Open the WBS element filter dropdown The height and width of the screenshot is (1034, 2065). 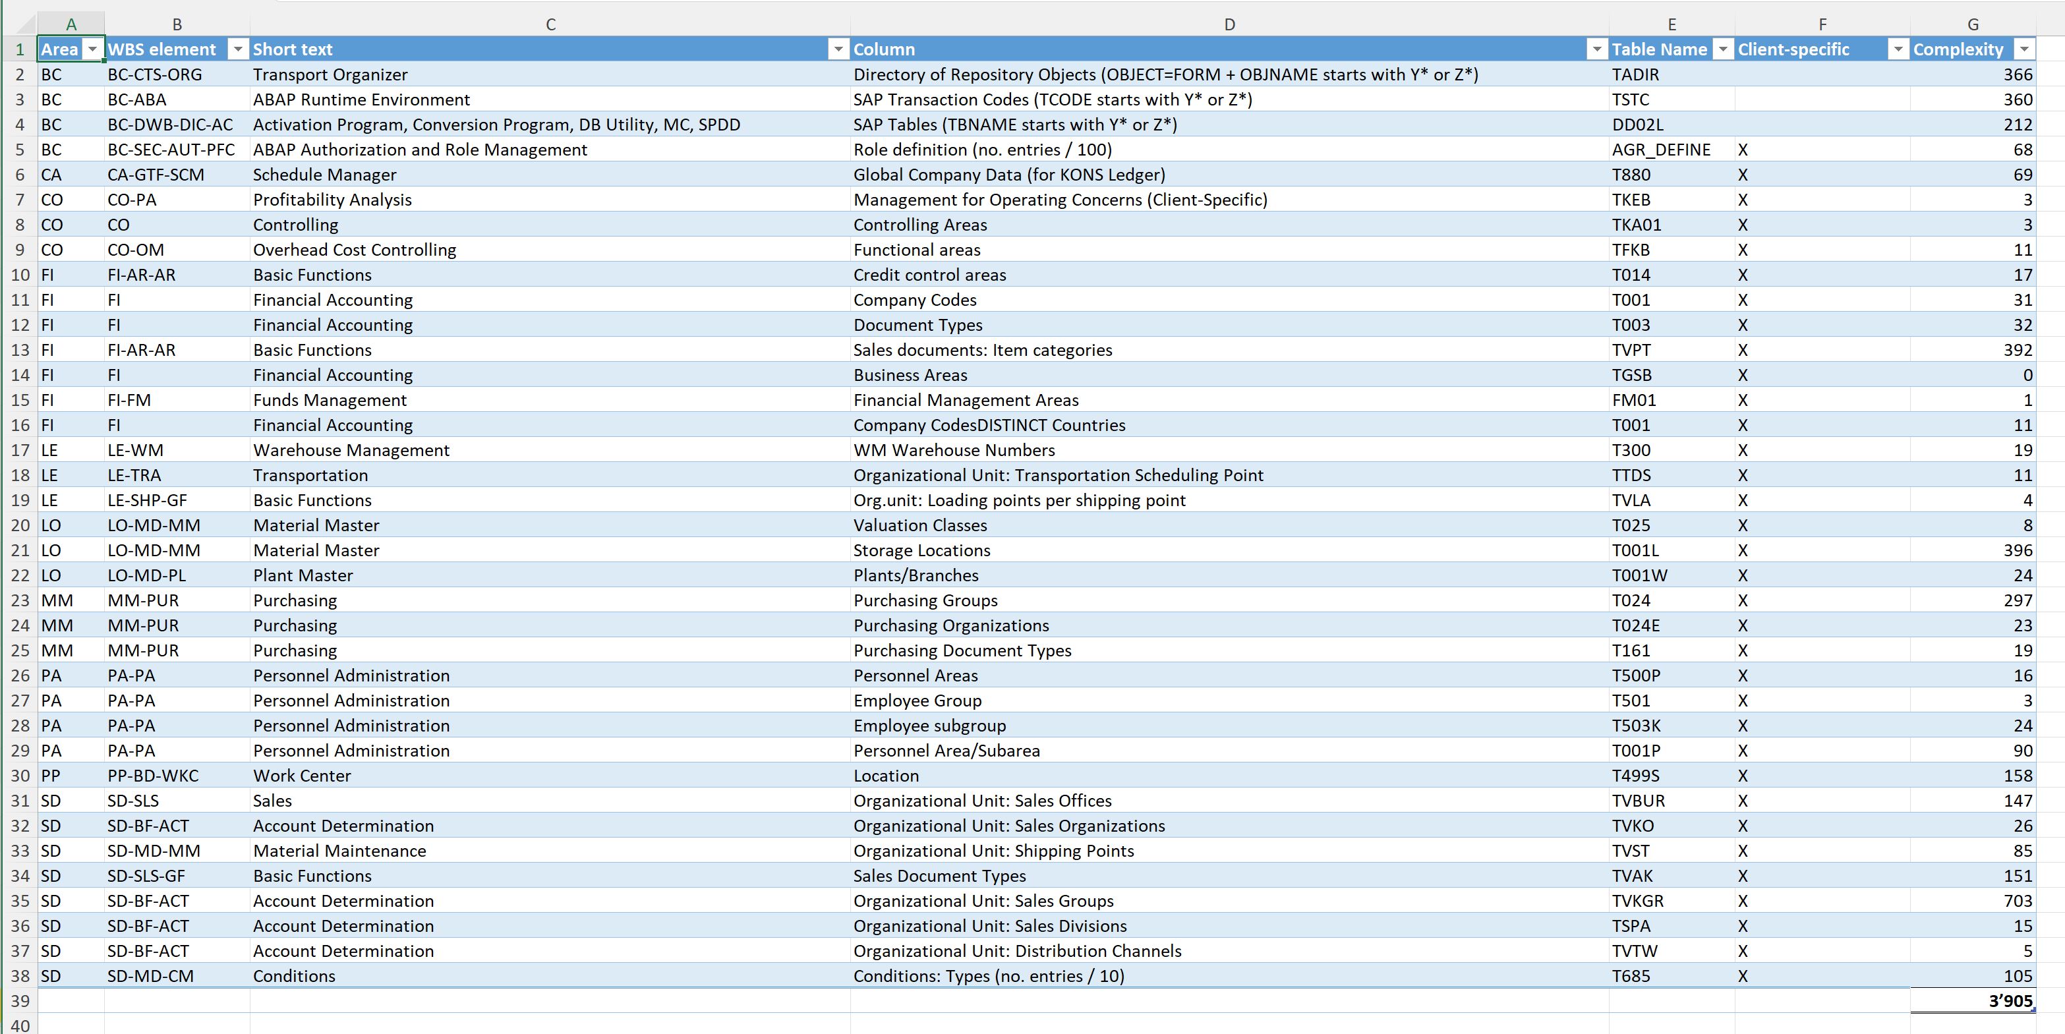pyautogui.click(x=238, y=49)
